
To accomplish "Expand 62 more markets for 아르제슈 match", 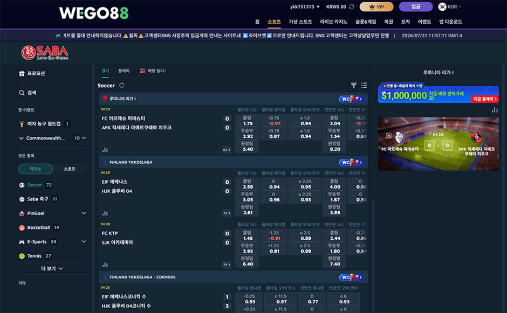I will [x=227, y=150].
